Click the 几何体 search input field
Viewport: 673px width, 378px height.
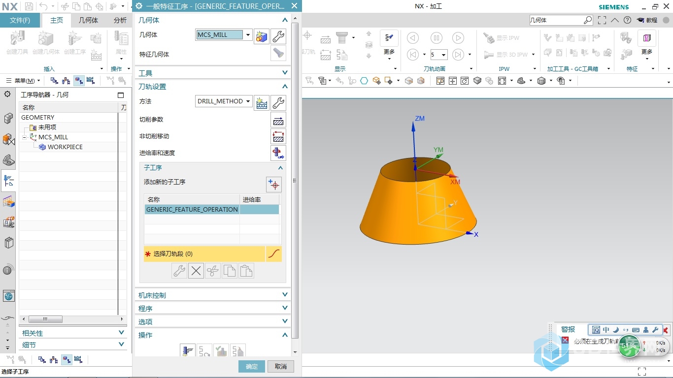pyautogui.click(x=556, y=20)
